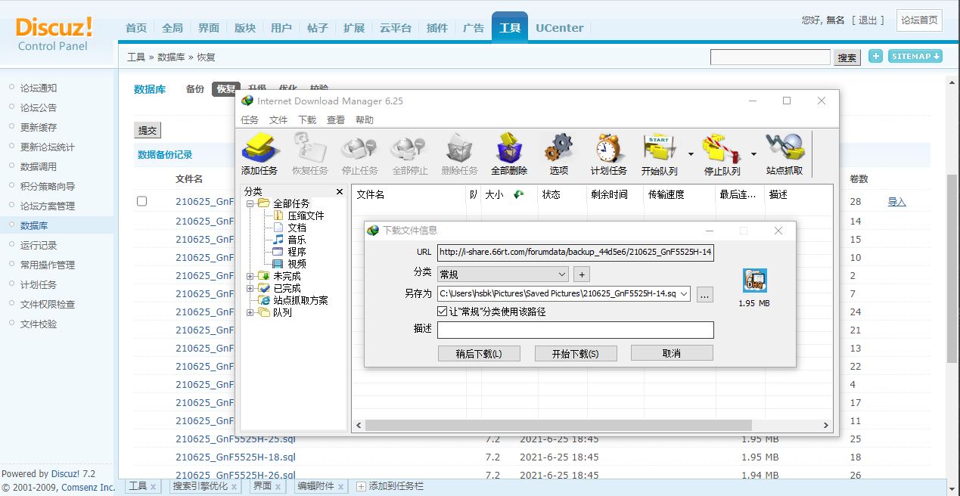Image resolution: width=960 pixels, height=496 pixels.
Task: Click the URL field in download dialog
Action: (575, 253)
